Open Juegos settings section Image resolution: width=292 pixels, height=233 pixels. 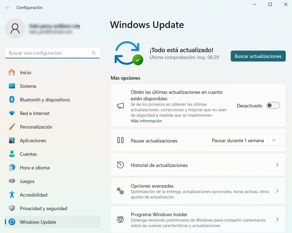[x=53, y=181]
